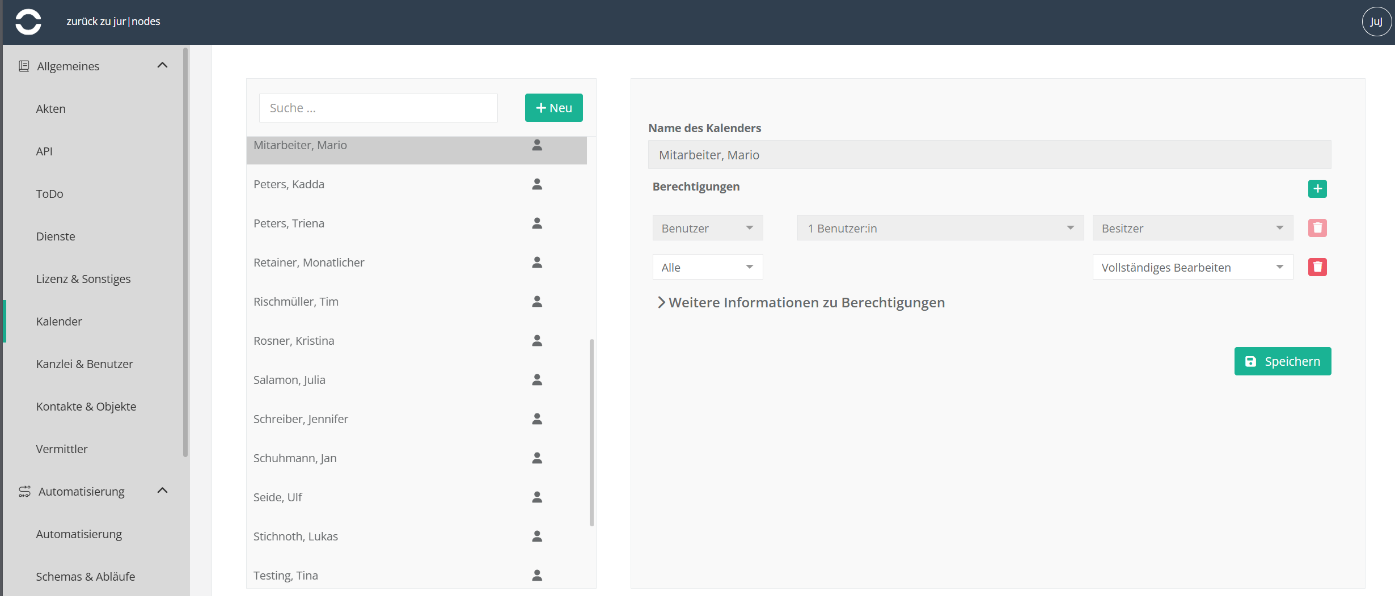Viewport: 1395px width, 596px height.
Task: Go to Kontakte & Objekte in sidebar
Action: tap(86, 407)
